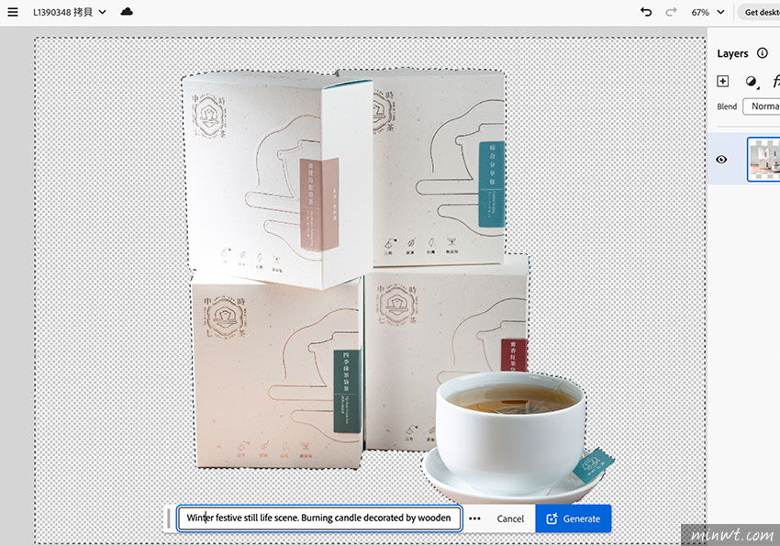Hide the layer using the eye icon
The width and height of the screenshot is (780, 546).
click(721, 159)
